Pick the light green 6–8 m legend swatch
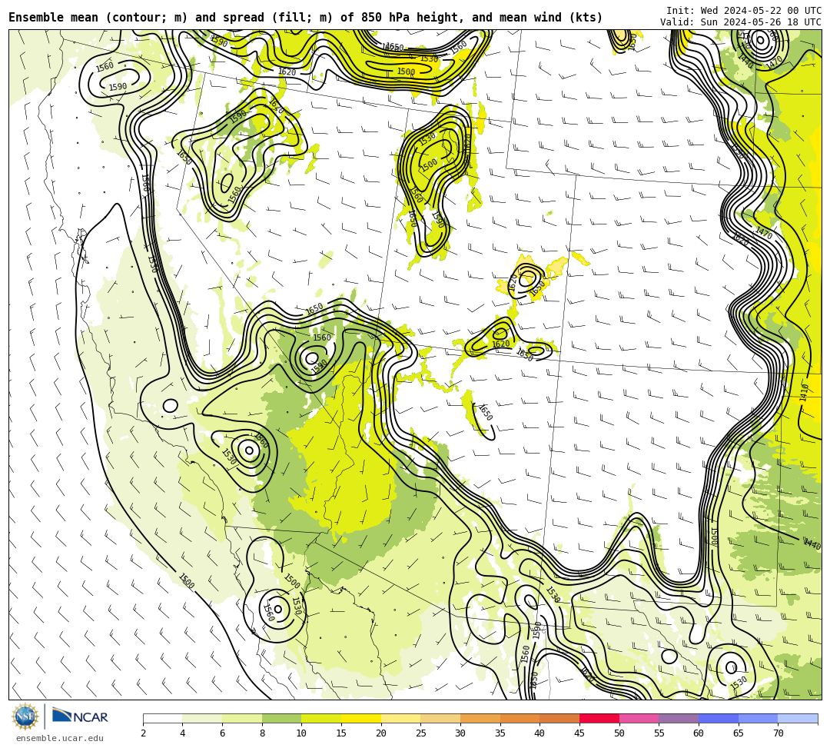Image resolution: width=830 pixels, height=748 pixels. click(x=242, y=718)
